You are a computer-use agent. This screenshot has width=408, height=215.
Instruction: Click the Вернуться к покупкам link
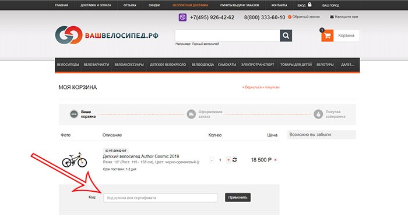point(261,87)
